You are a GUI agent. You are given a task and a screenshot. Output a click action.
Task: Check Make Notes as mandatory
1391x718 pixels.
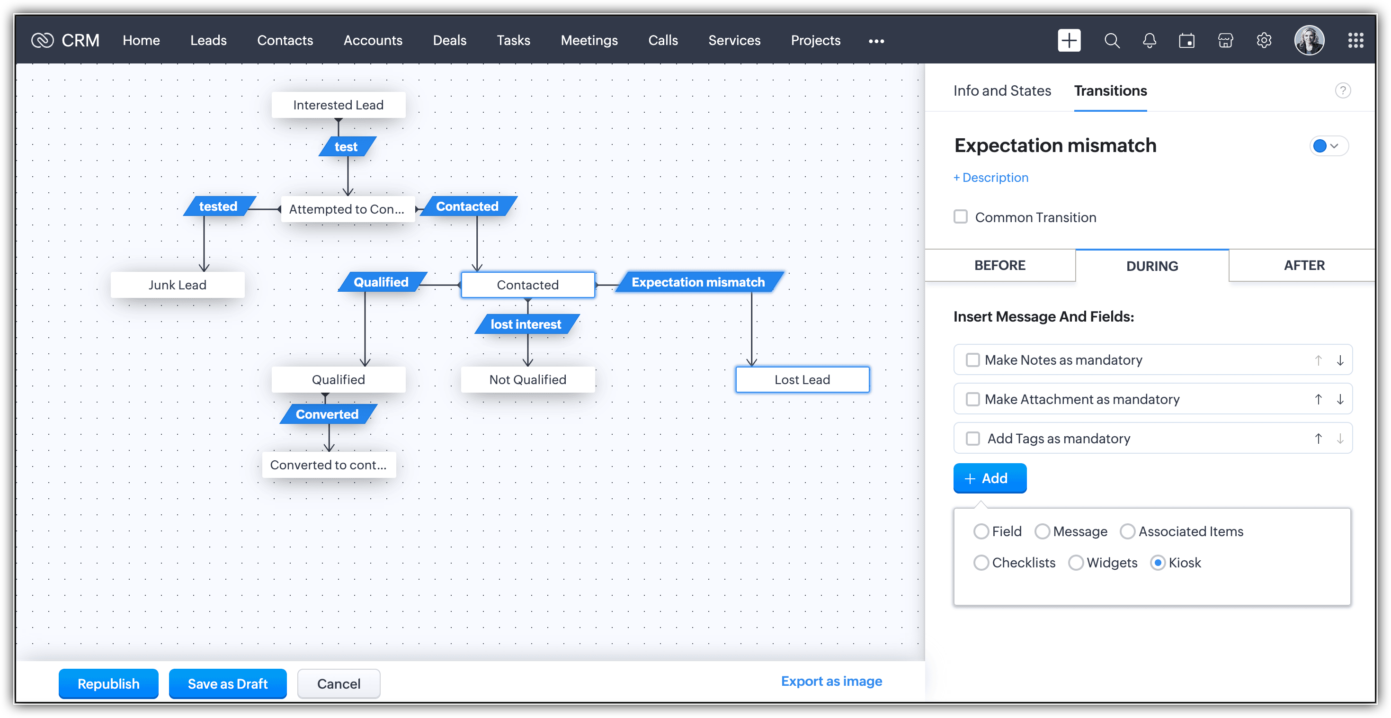972,360
